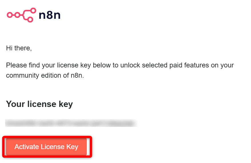Click the pink n8n workflow logo icon
251x163 pixels.
point(21,15)
